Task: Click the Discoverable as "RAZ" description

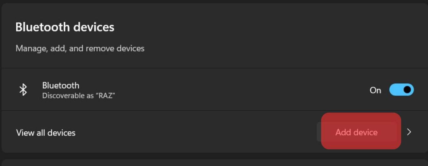Action: (79, 95)
